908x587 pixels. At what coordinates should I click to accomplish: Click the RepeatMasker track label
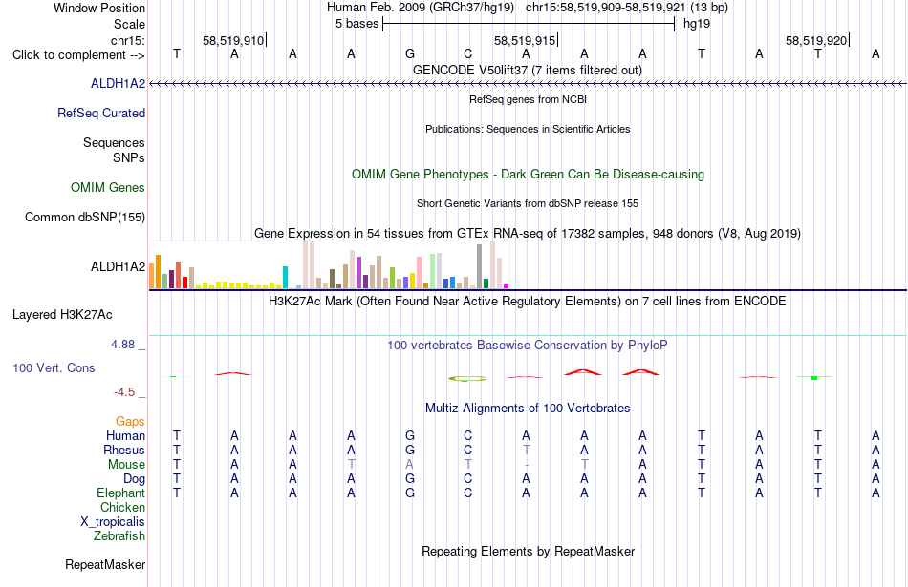[105, 564]
